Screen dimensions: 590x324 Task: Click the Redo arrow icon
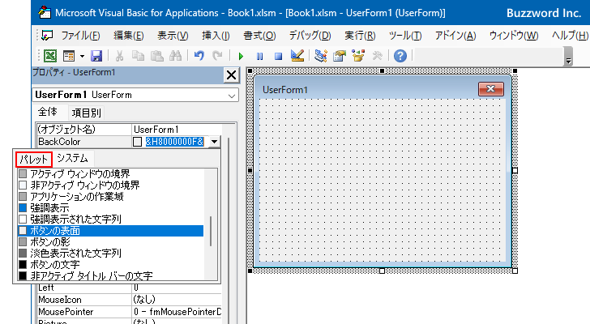click(x=217, y=56)
